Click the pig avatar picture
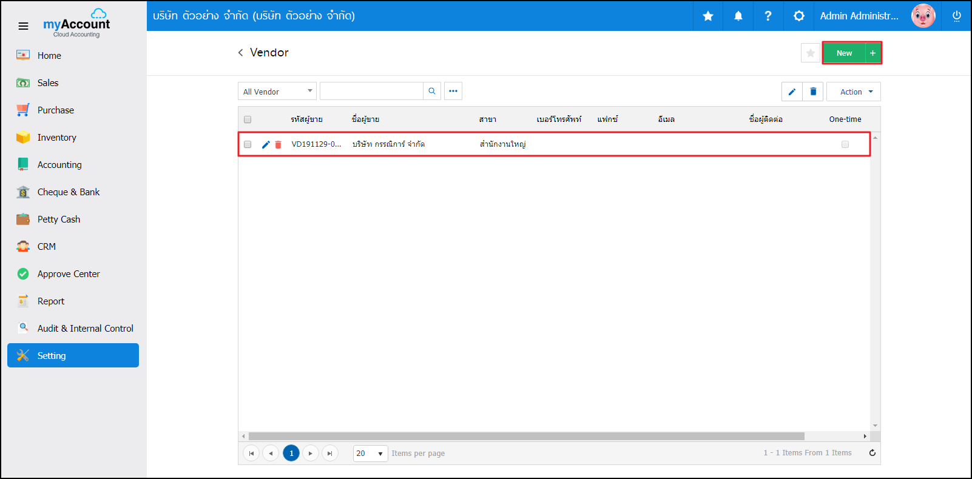The width and height of the screenshot is (972, 479). (x=923, y=16)
